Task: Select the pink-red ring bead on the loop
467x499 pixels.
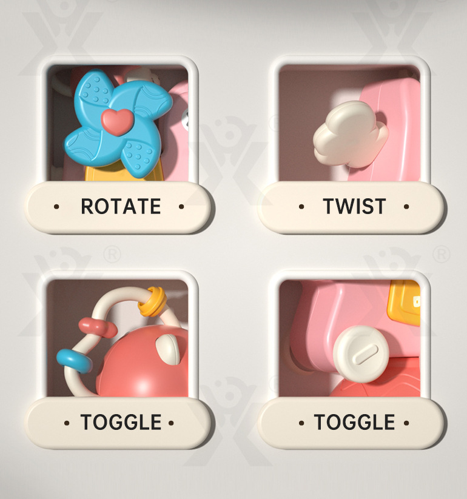Action: tap(98, 328)
